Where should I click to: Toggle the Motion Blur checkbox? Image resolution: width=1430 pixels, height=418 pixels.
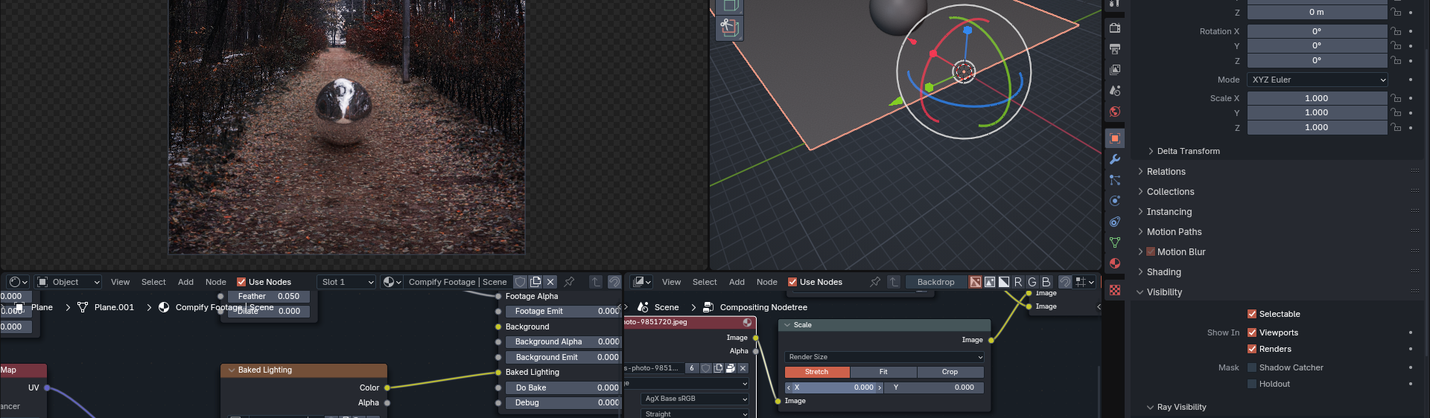click(1151, 251)
